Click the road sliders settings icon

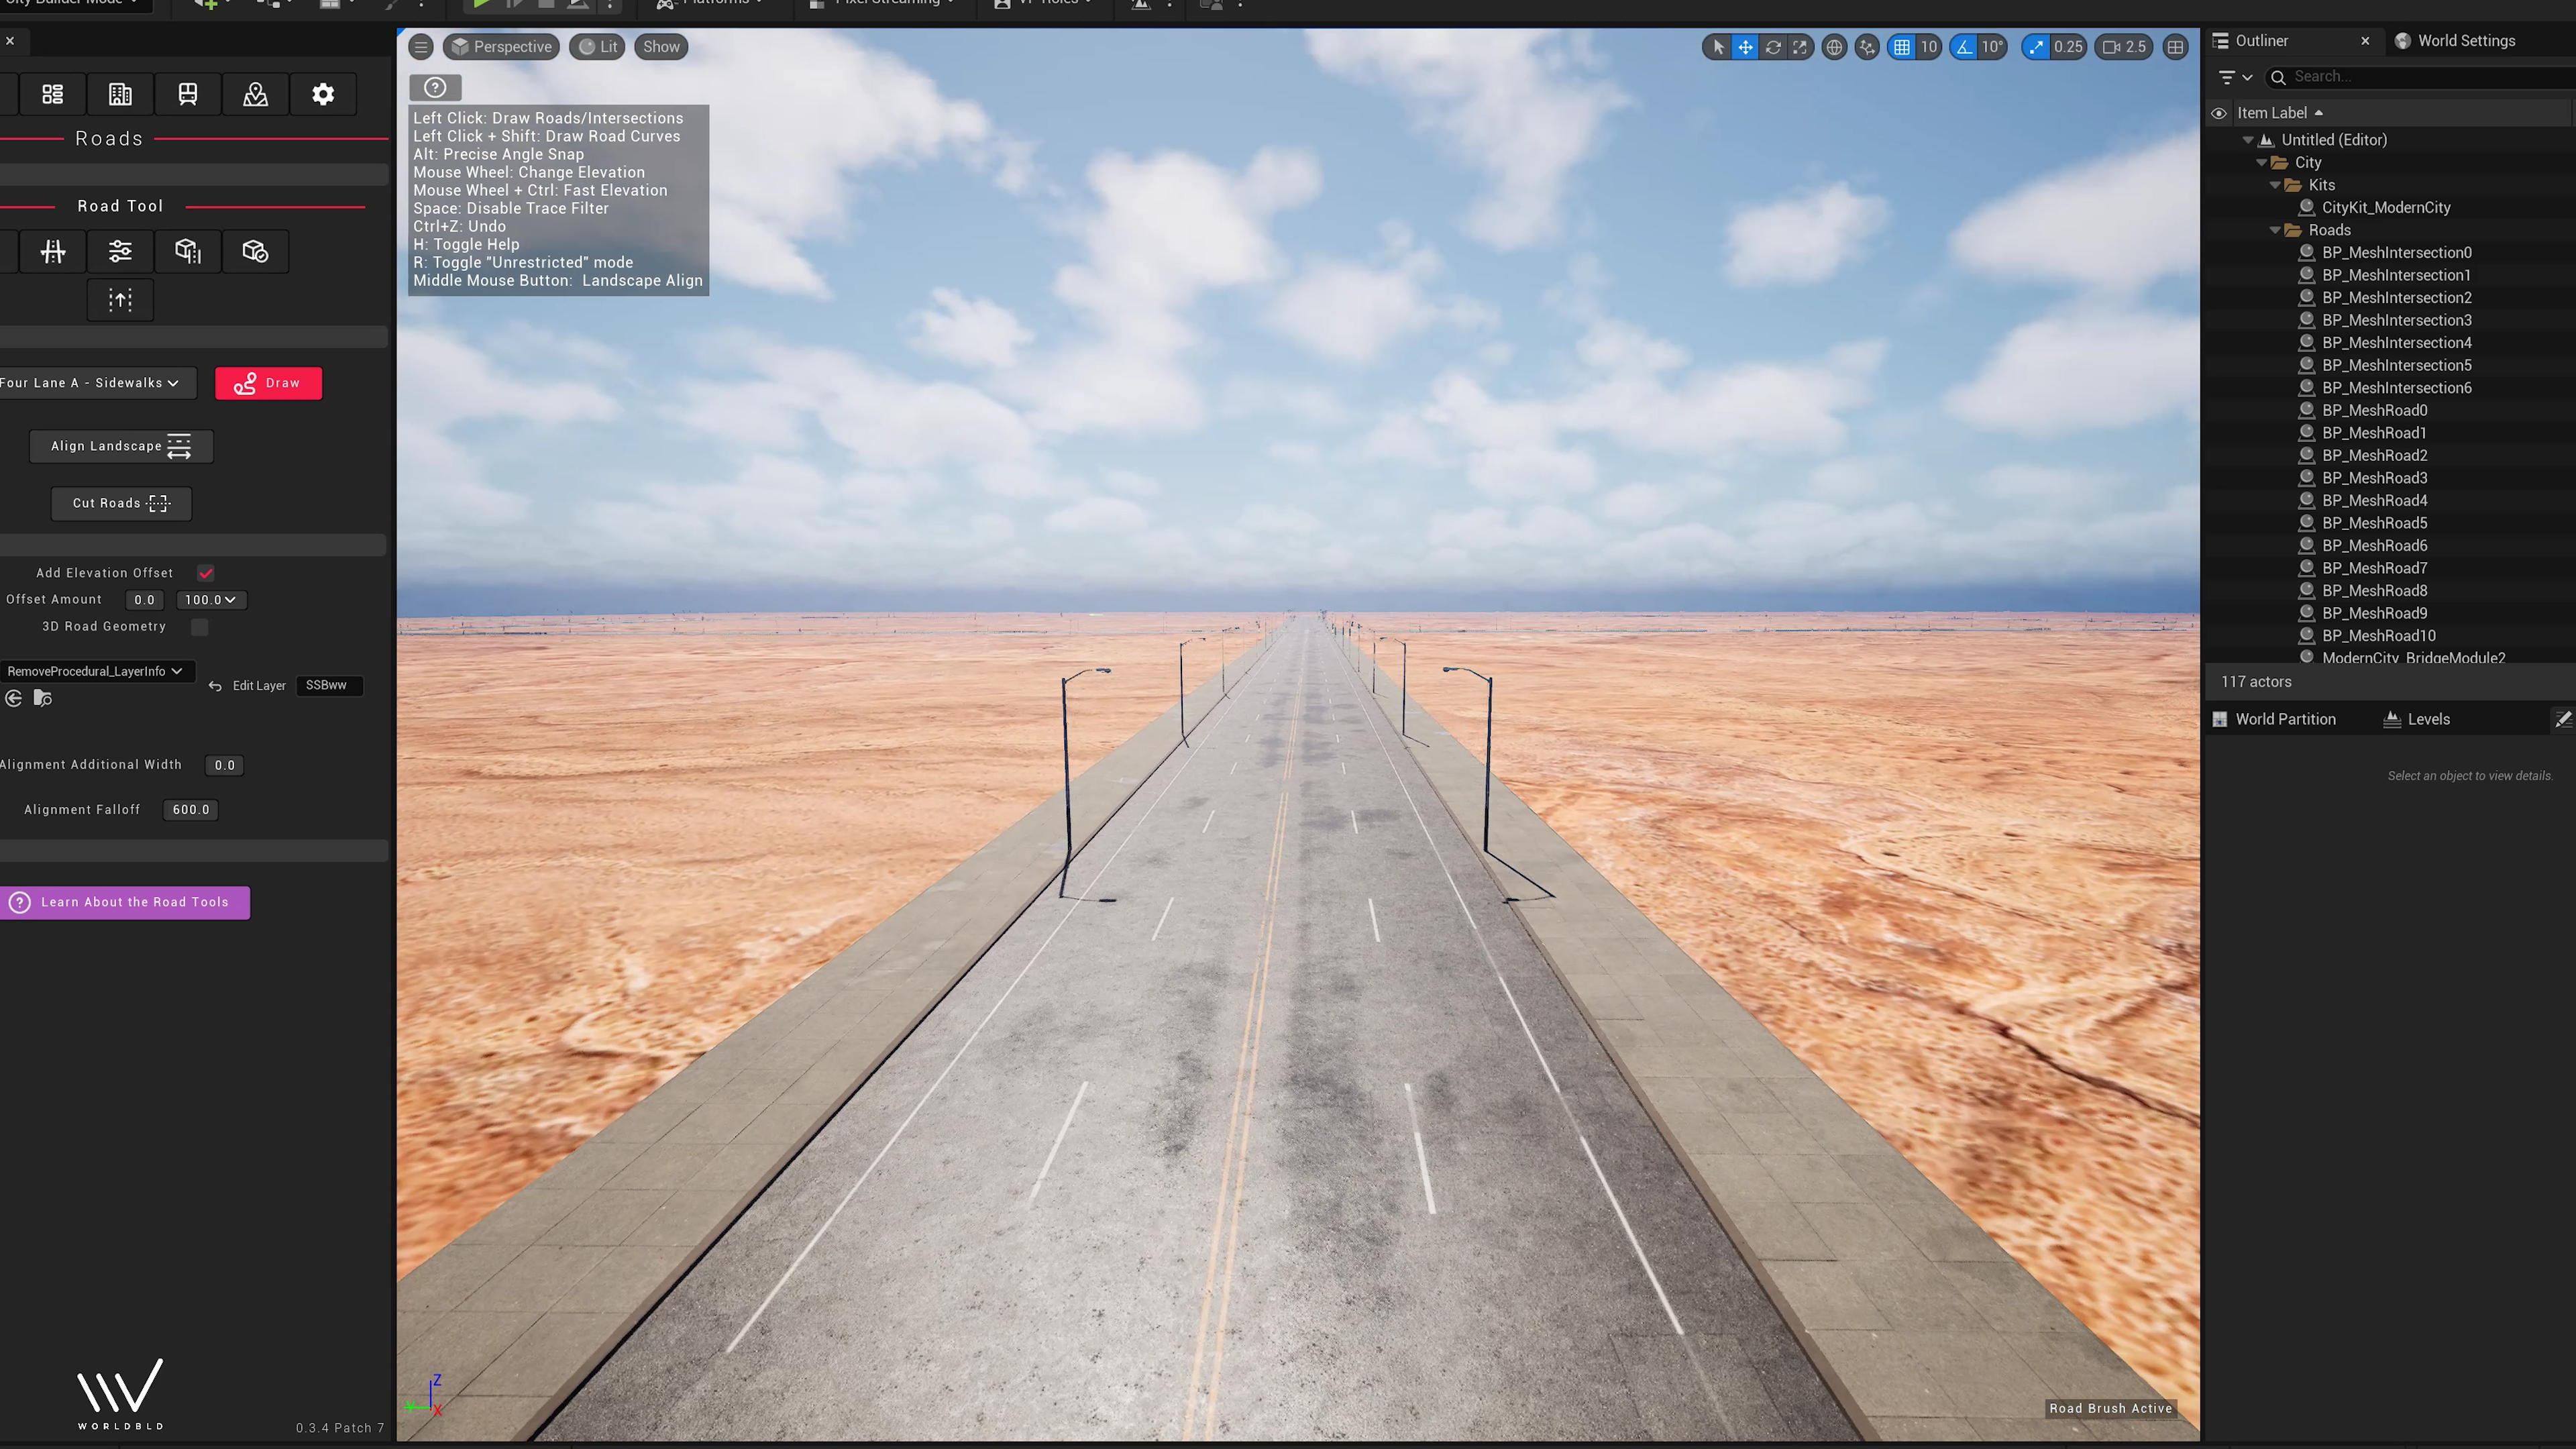click(120, 251)
